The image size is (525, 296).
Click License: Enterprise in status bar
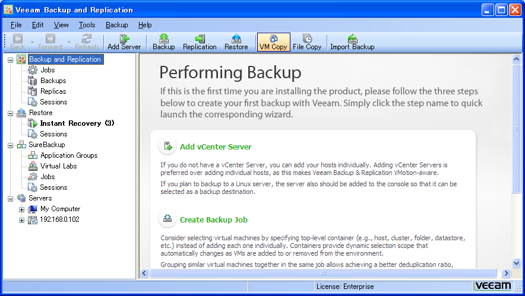(345, 287)
